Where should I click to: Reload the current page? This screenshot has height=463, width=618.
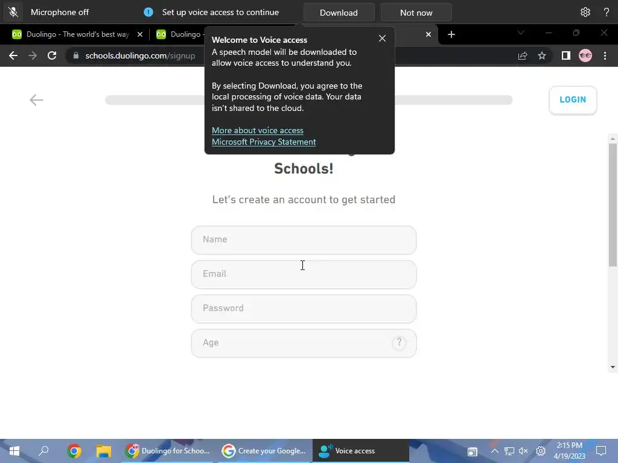point(52,55)
